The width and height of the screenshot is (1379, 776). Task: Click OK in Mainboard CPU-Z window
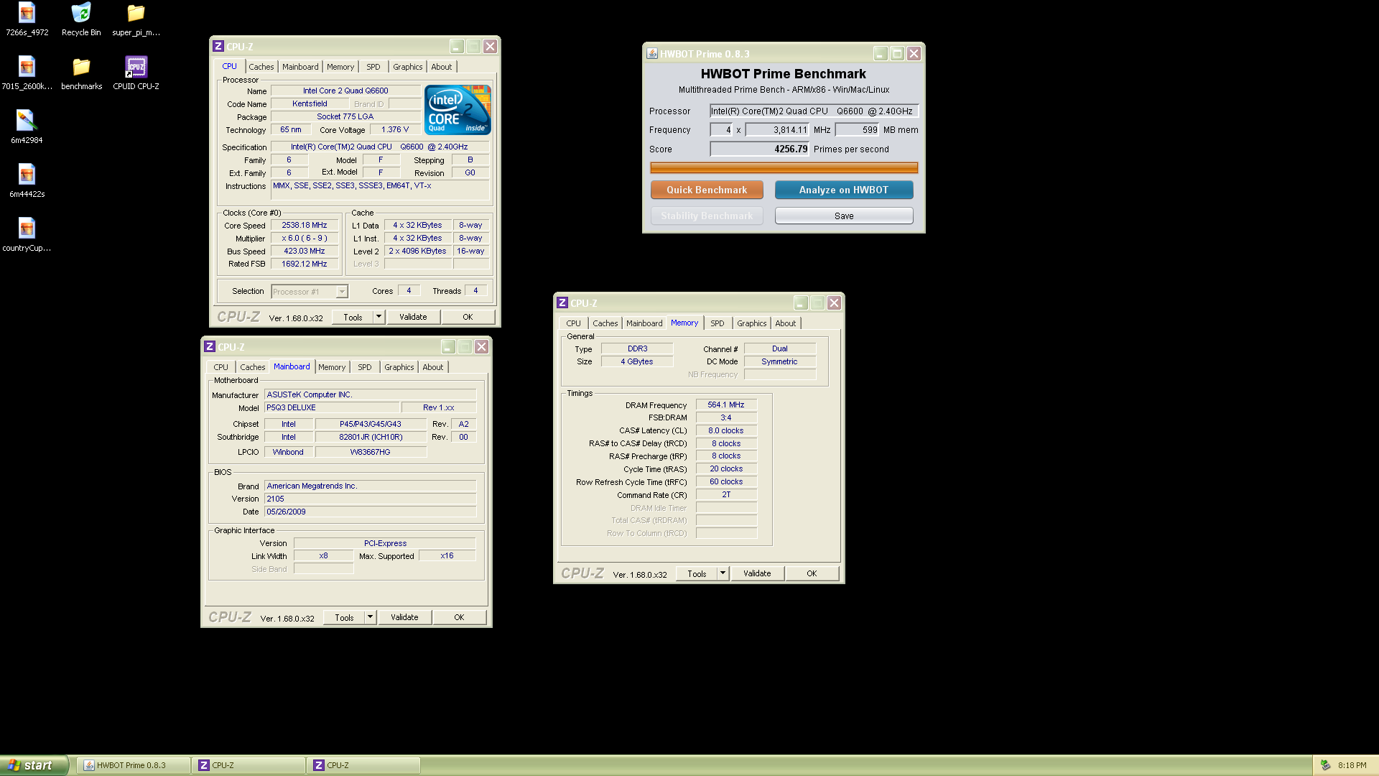coord(460,617)
